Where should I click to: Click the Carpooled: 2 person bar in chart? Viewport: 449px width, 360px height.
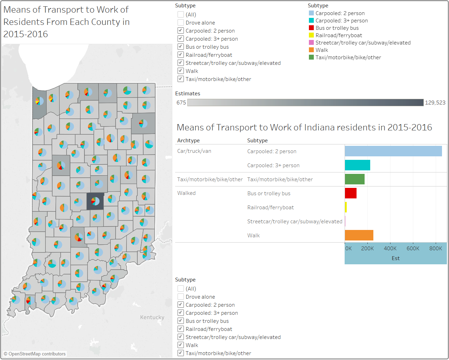[x=393, y=151]
